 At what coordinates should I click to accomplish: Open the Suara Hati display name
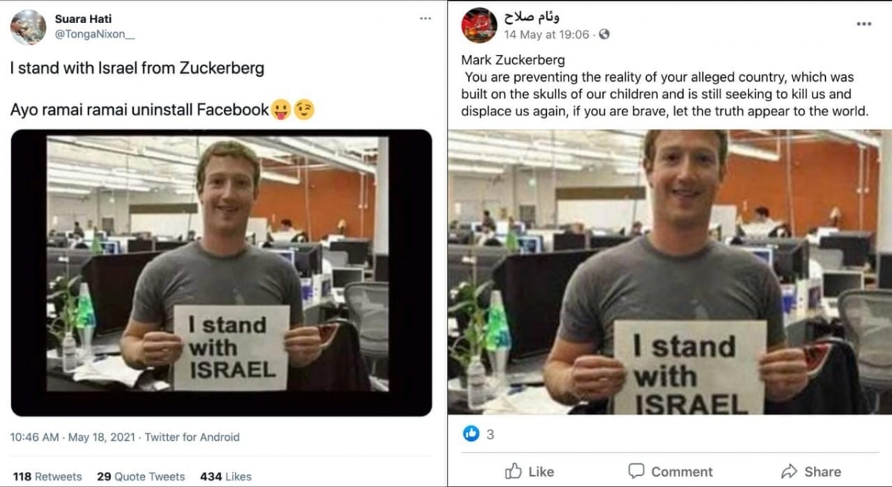(83, 18)
